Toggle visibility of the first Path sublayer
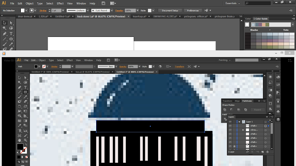This screenshot has width=296, height=166. point(230,126)
